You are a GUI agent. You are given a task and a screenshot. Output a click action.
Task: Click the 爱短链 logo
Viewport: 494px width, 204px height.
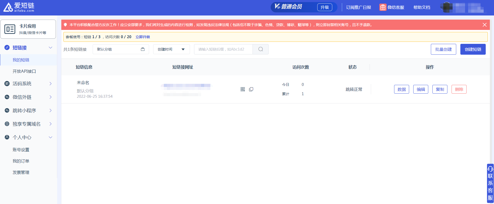[19, 7]
